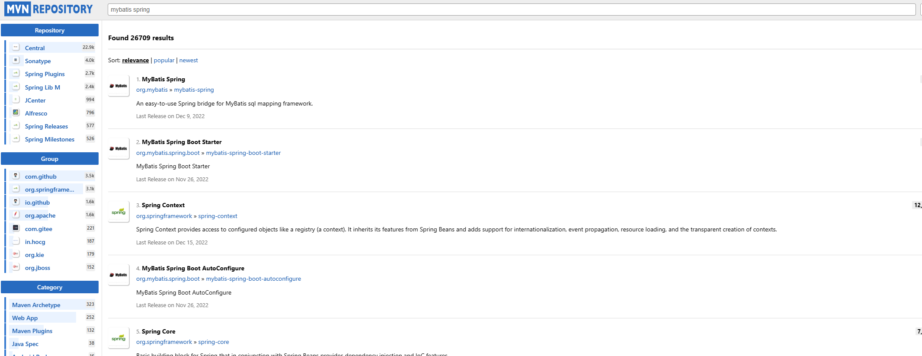Filter by Spring Plugins link

(45, 74)
